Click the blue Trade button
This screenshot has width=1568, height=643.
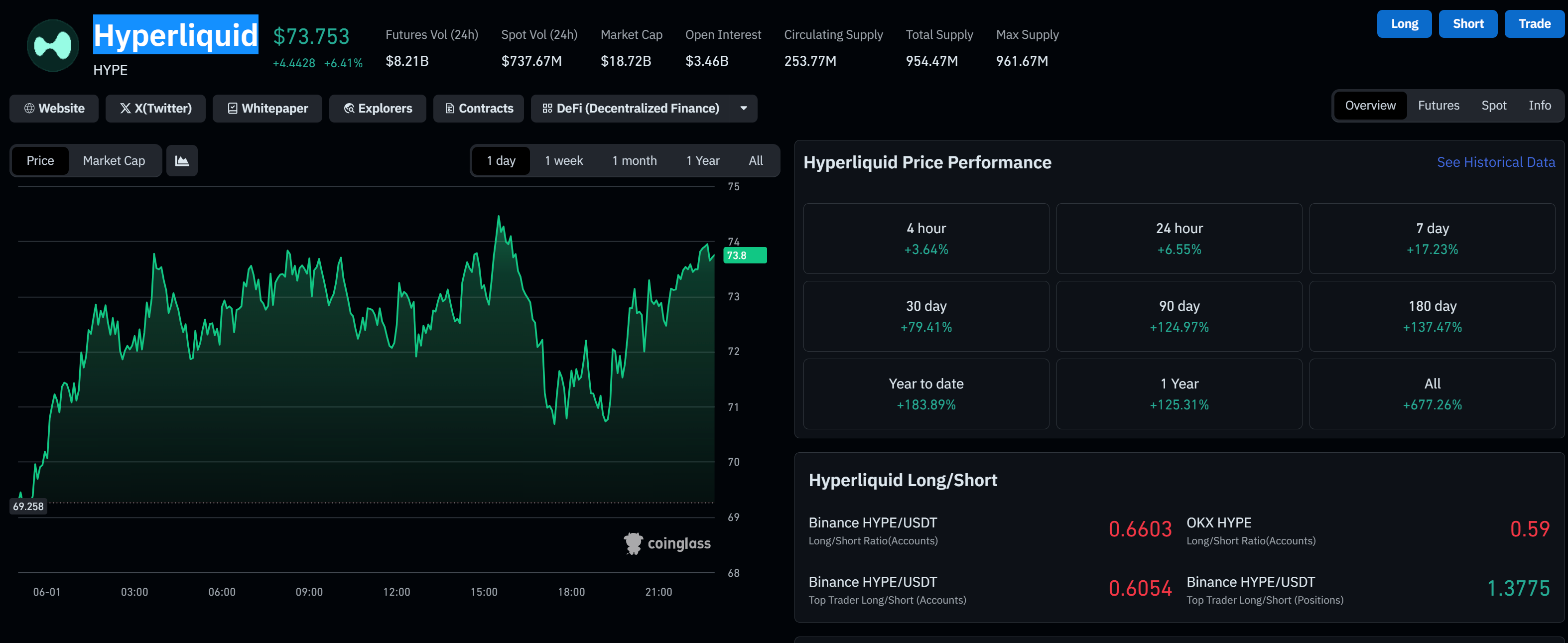1535,24
